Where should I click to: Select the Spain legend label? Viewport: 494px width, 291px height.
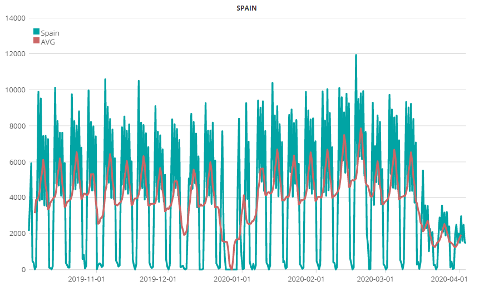click(x=50, y=33)
